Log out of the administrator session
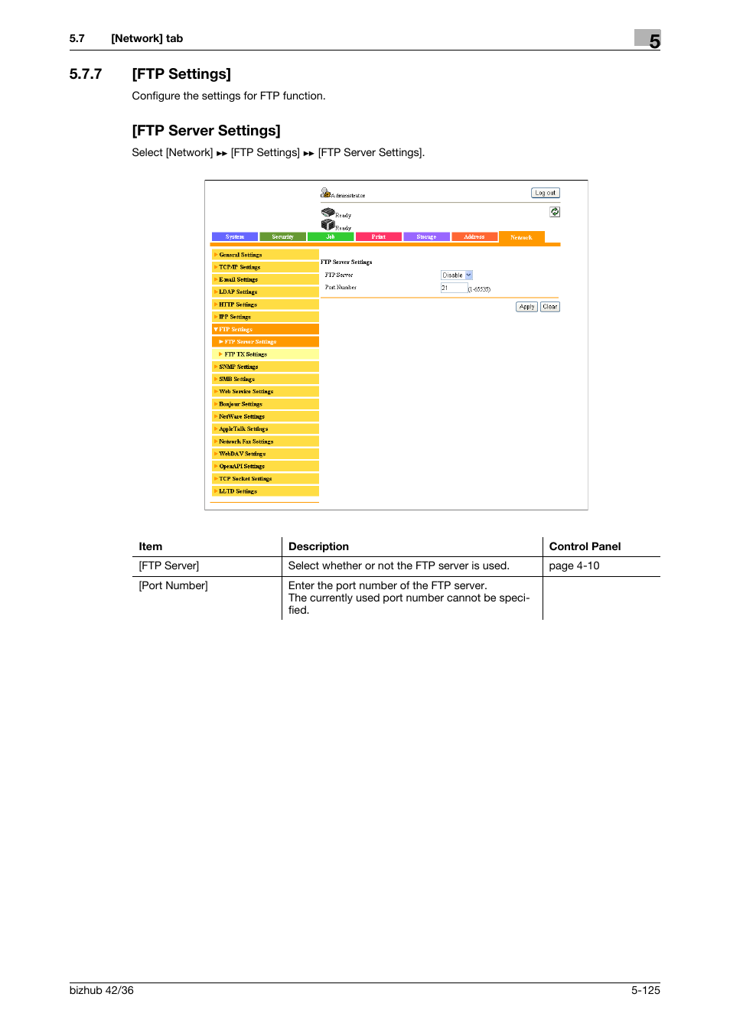 546,193
